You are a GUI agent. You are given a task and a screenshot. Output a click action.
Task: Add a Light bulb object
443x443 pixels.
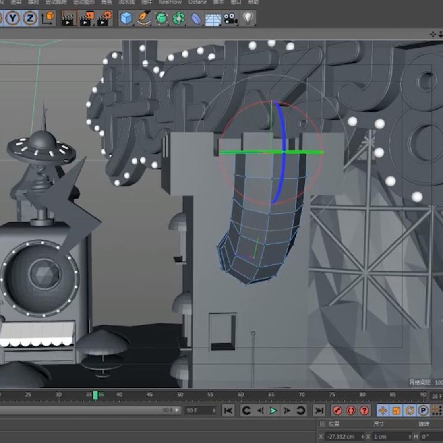(248, 18)
